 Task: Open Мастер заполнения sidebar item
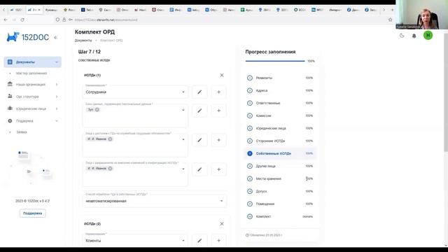click(31, 73)
